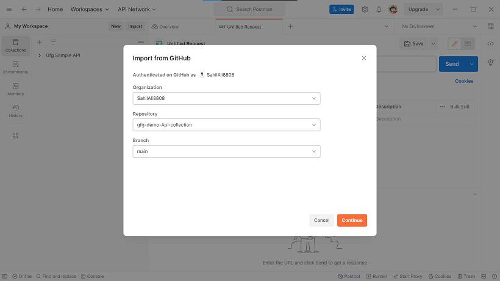Click the comment icon next to pencil
The width and height of the screenshot is (500, 281).
[468, 44]
